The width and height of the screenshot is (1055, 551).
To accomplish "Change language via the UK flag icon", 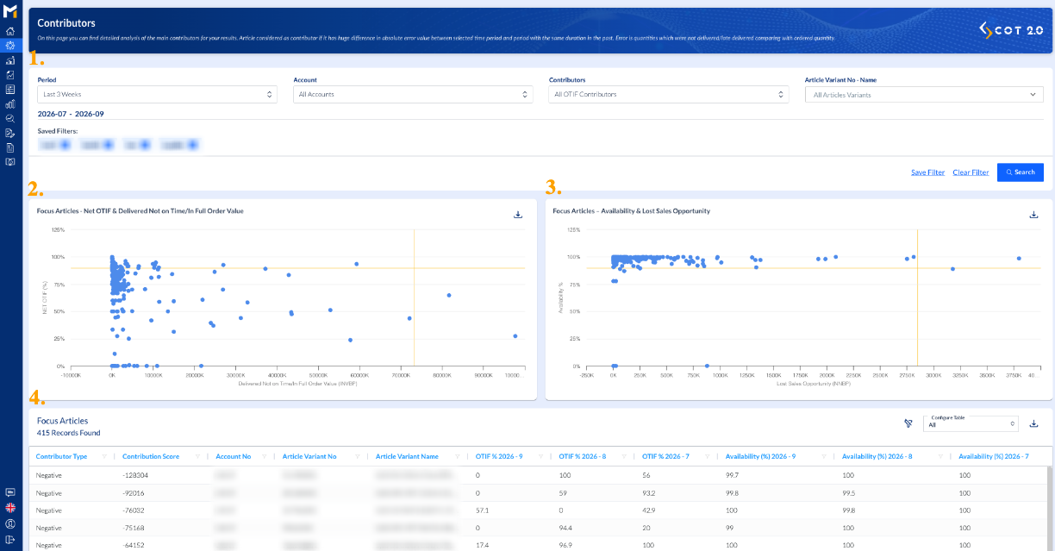I will coord(10,508).
